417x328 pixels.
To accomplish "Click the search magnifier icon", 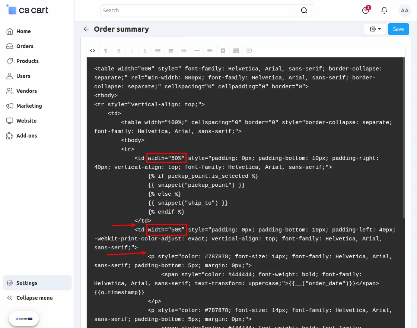I will coord(304,10).
